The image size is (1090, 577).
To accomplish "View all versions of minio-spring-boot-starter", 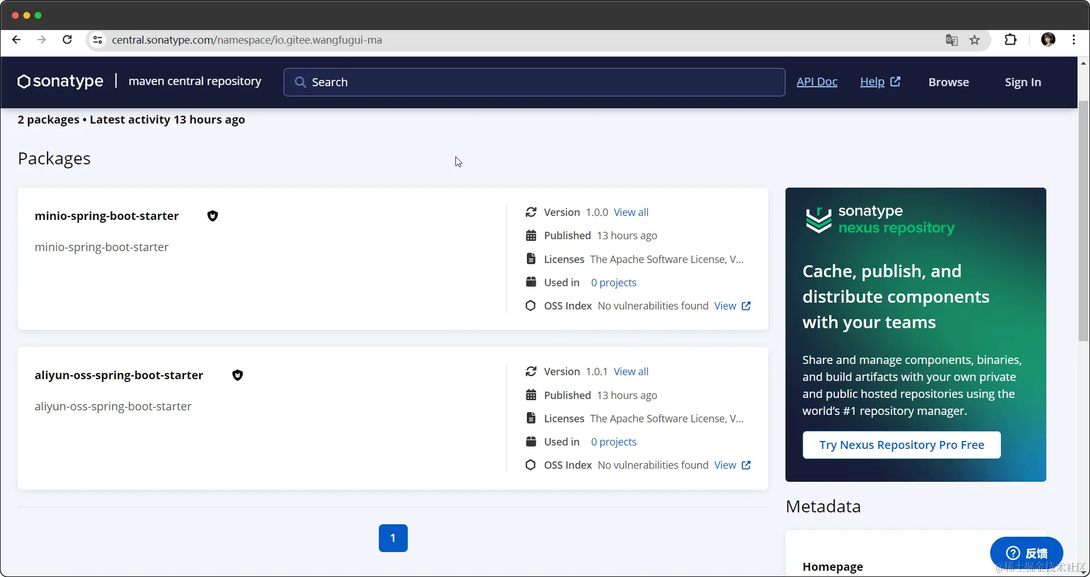I will pos(631,212).
